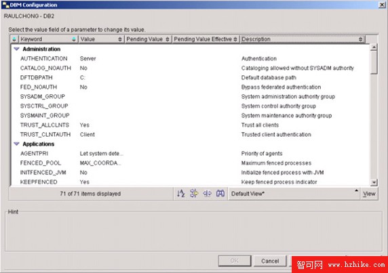Collapse the Applications group
The image size is (388, 273).
point(16,144)
